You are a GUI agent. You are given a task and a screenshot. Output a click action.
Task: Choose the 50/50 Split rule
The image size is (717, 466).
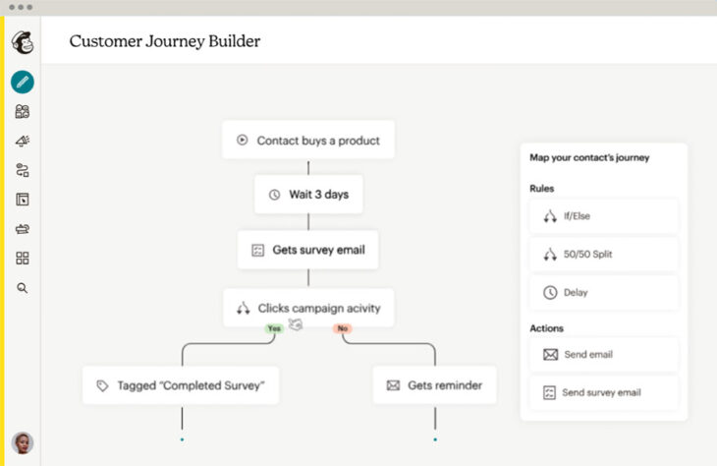[603, 255]
